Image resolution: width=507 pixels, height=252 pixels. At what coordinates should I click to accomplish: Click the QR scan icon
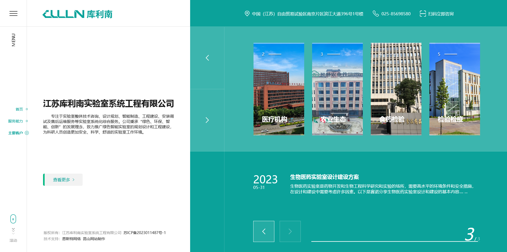[x=423, y=14]
